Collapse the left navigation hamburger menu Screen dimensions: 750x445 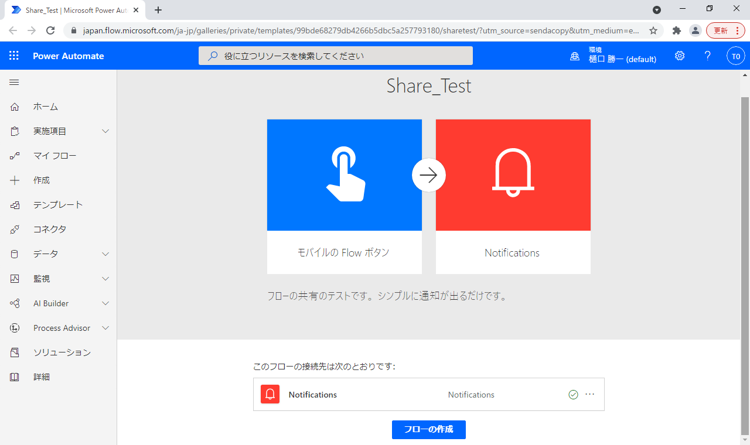pyautogui.click(x=14, y=83)
